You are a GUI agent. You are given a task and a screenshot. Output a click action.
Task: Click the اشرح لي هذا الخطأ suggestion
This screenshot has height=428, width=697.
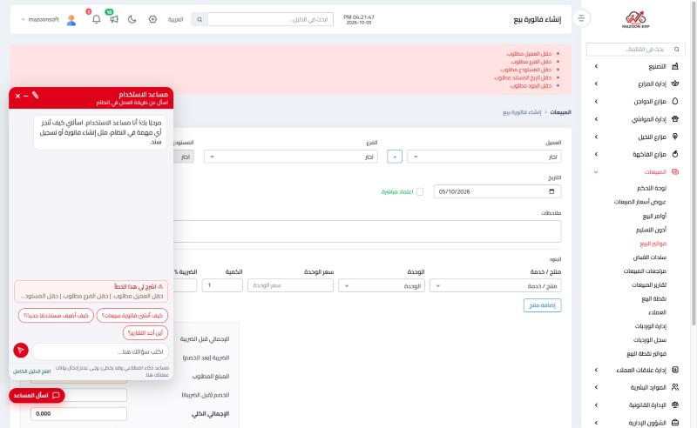(x=91, y=291)
